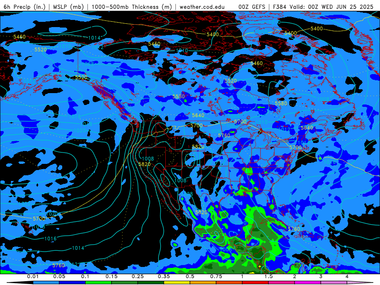
Task: Click the "weather.cod.edu" source text
Action: (202, 7)
